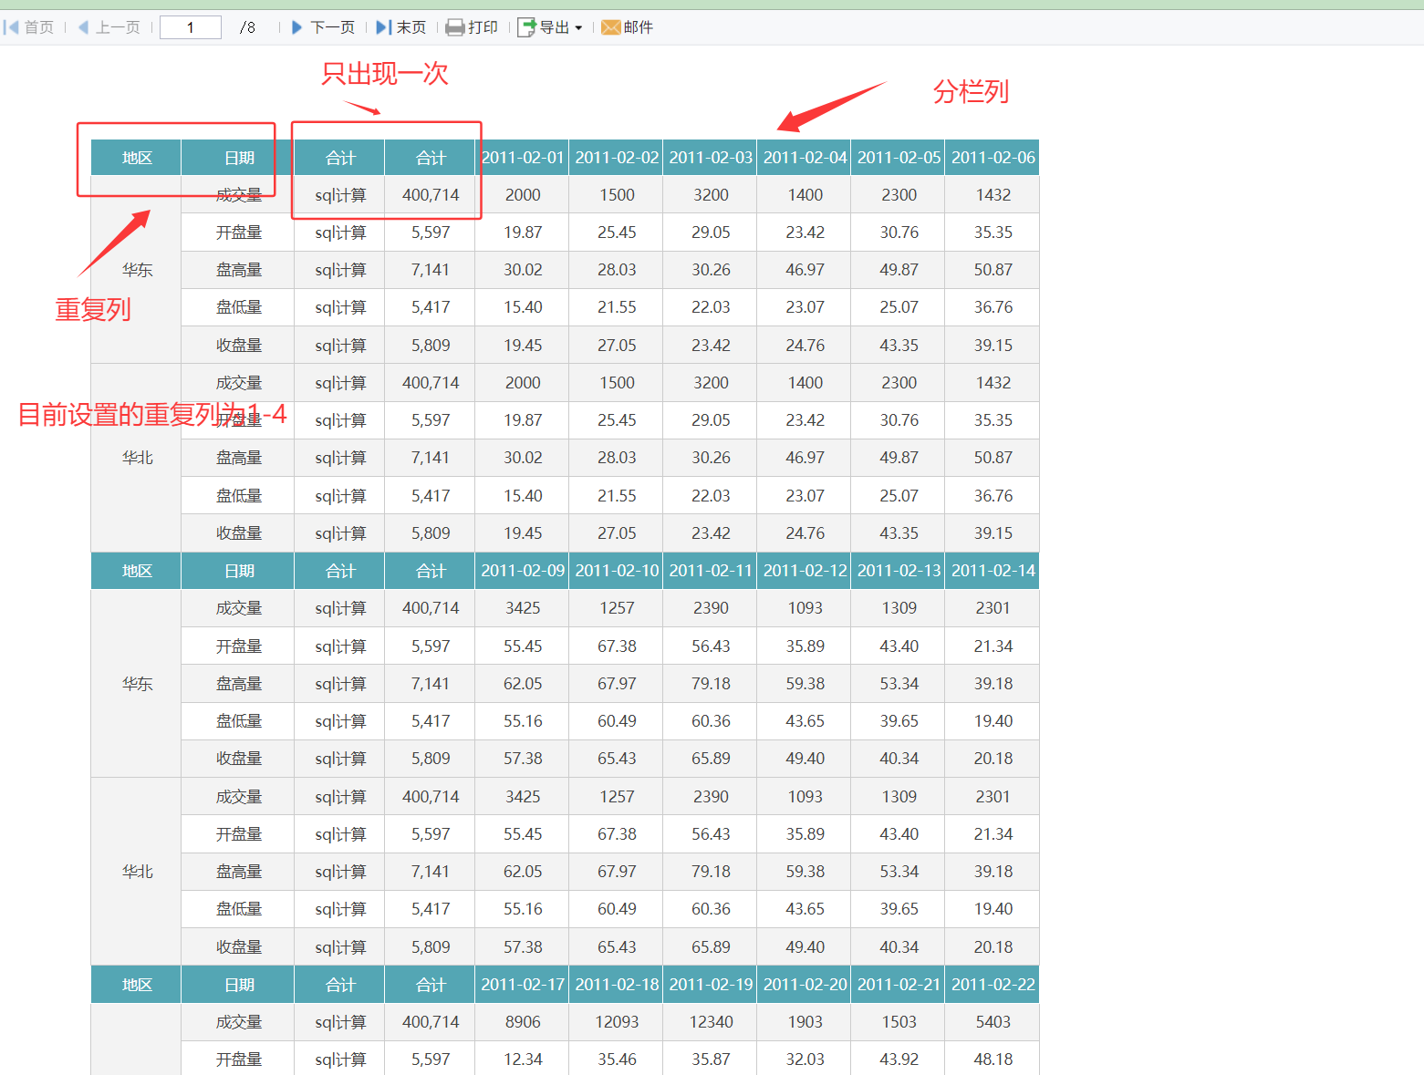The image size is (1424, 1075).
Task: Click the first page (首页) icon
Action: coord(11,27)
